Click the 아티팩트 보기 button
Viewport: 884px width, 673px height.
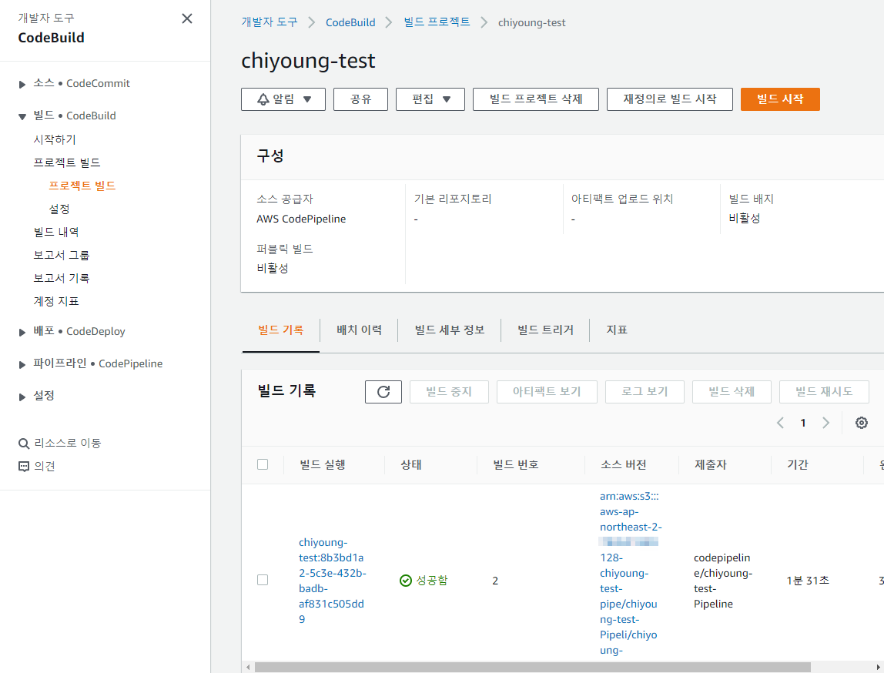pyautogui.click(x=547, y=392)
